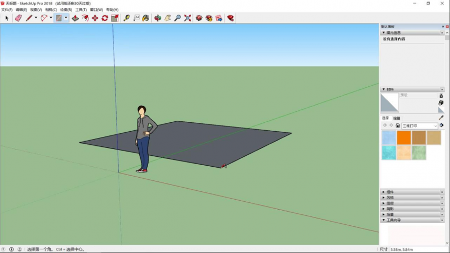Image resolution: width=450 pixels, height=253 pixels.
Task: Open 3D Warehouse from toolbar
Action: pyautogui.click(x=199, y=18)
